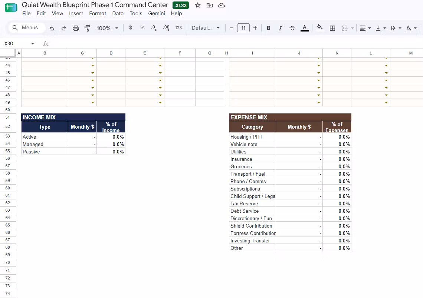Click the Merge cells icon

pyautogui.click(x=344, y=28)
